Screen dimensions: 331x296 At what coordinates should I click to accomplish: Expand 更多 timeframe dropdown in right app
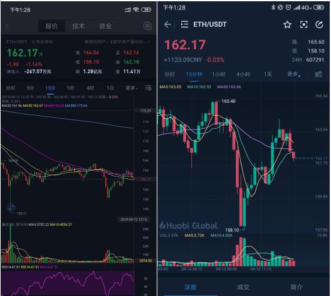coord(293,74)
